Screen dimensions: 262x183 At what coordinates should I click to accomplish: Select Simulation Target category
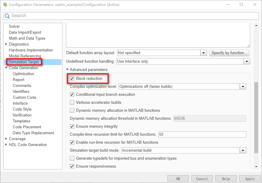click(24, 62)
